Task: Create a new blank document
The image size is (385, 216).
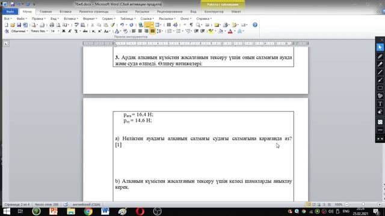Action: [x=6, y=25]
